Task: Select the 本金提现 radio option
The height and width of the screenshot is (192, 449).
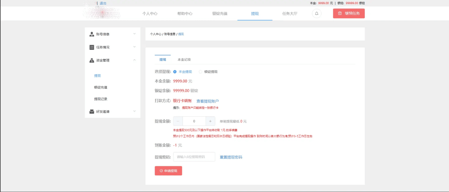Action: tap(175, 72)
